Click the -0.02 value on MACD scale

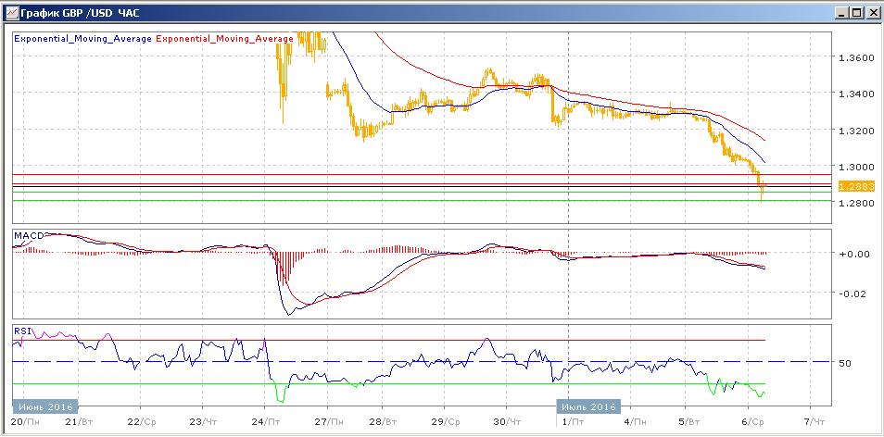(851, 293)
